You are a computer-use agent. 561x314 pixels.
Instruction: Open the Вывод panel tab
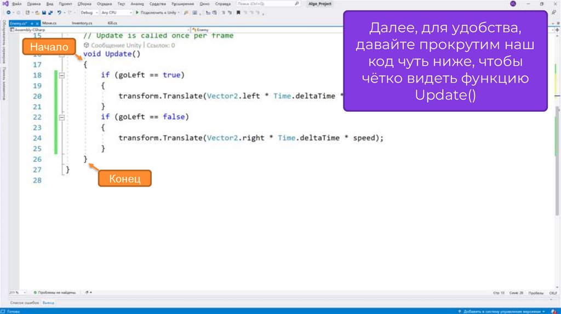(49, 302)
